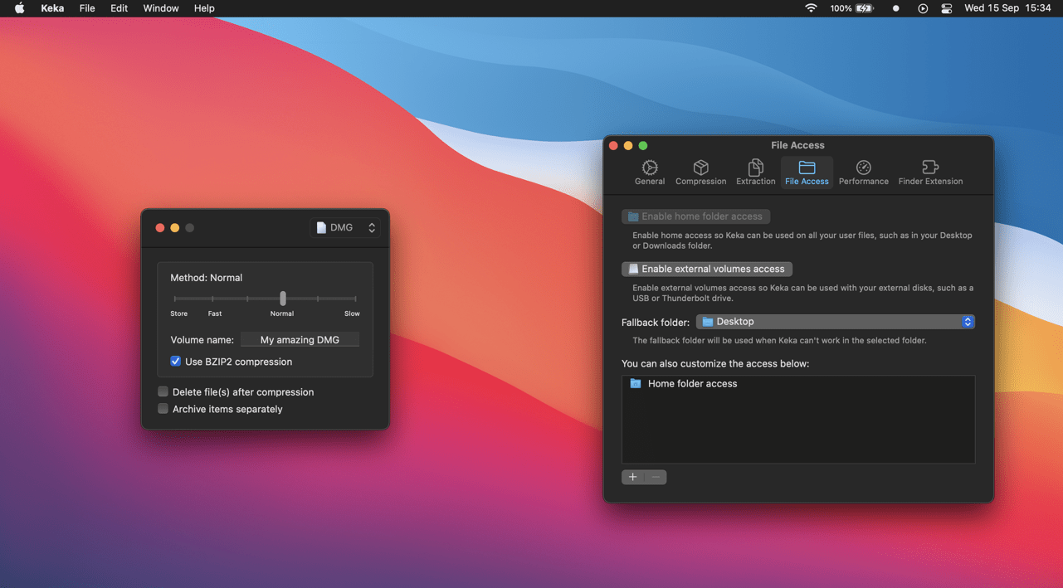The height and width of the screenshot is (588, 1063).
Task: Enable Archive items separately checkbox
Action: [163, 409]
